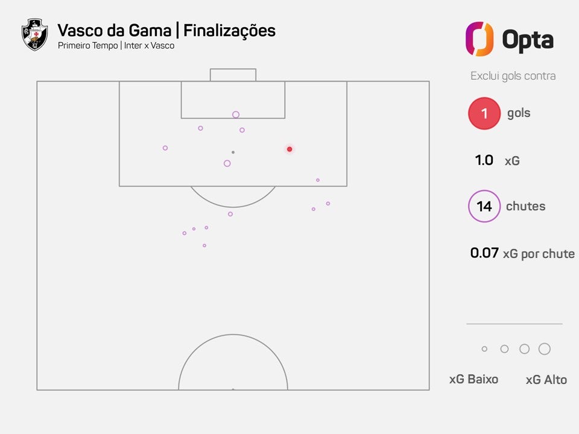This screenshot has height=434, width=579.
Task: Select the red goal shot marker
Action: 289,149
